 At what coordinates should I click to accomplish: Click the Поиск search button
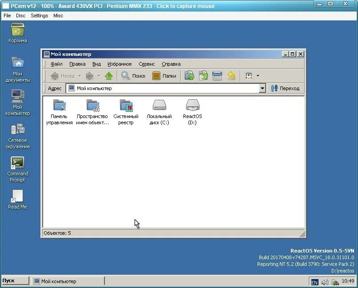133,76
